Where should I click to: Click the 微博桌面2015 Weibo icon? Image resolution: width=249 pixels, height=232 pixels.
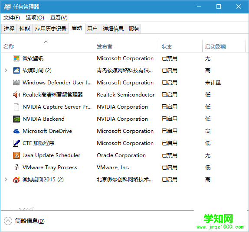point(16,180)
